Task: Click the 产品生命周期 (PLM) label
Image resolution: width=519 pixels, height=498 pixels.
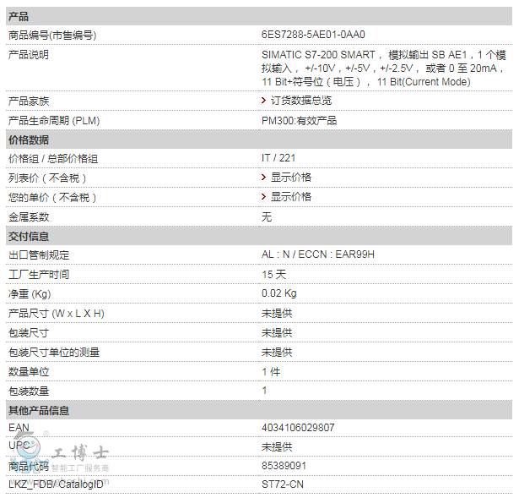Action: [54, 121]
